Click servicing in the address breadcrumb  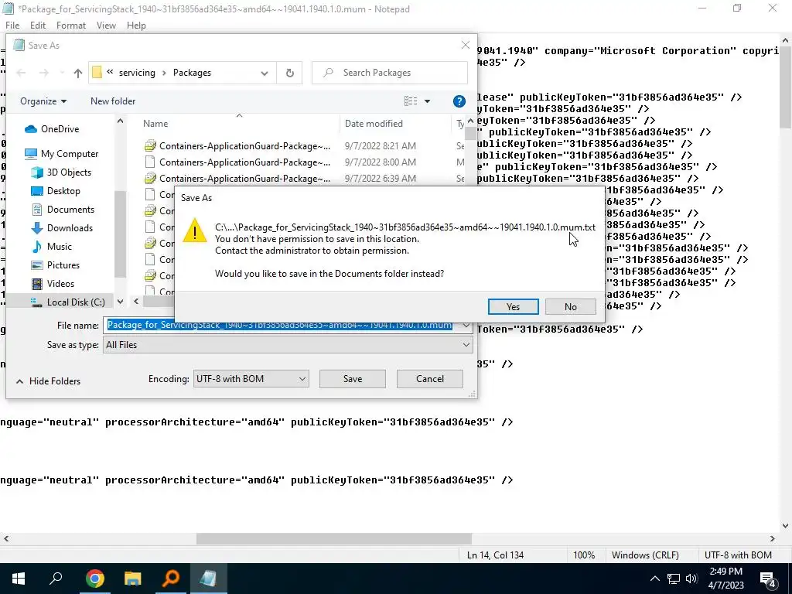(x=137, y=73)
